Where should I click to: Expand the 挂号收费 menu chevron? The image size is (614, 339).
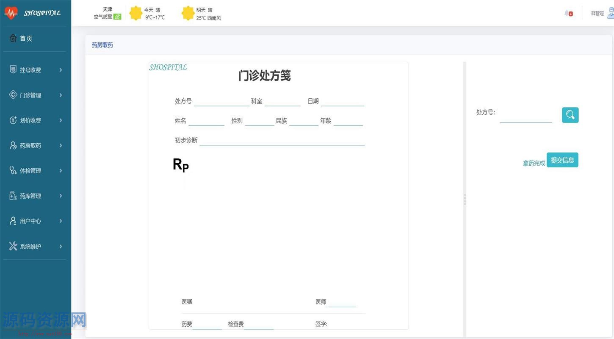point(61,70)
